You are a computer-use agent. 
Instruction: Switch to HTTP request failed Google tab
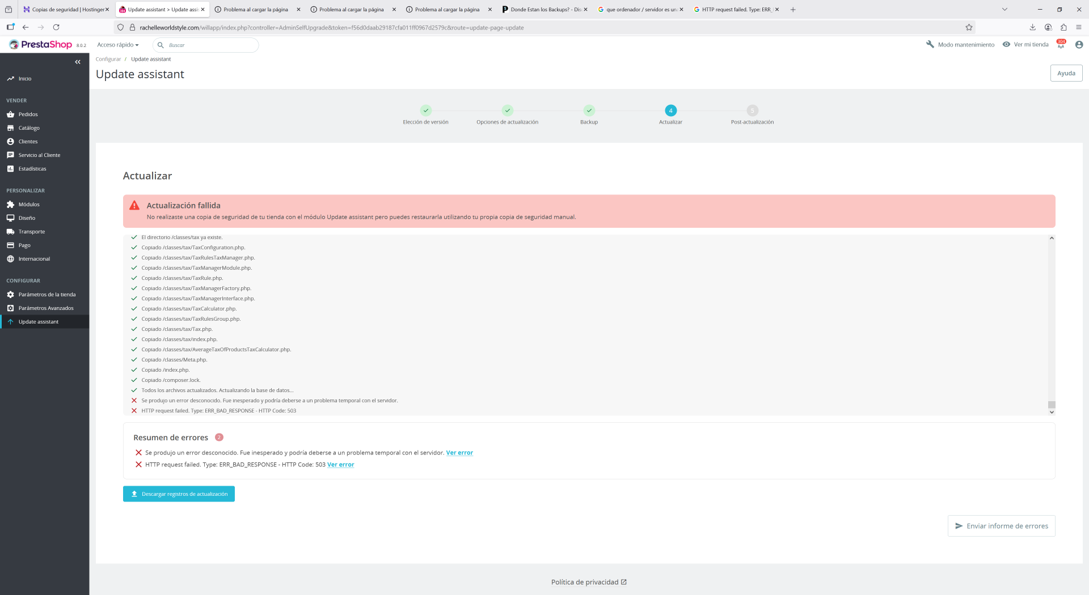pyautogui.click(x=736, y=10)
